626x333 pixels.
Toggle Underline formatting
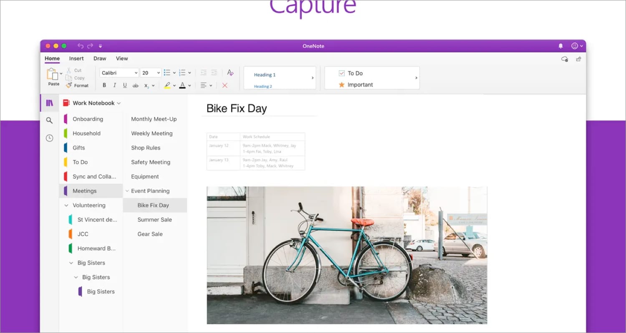[x=125, y=85]
